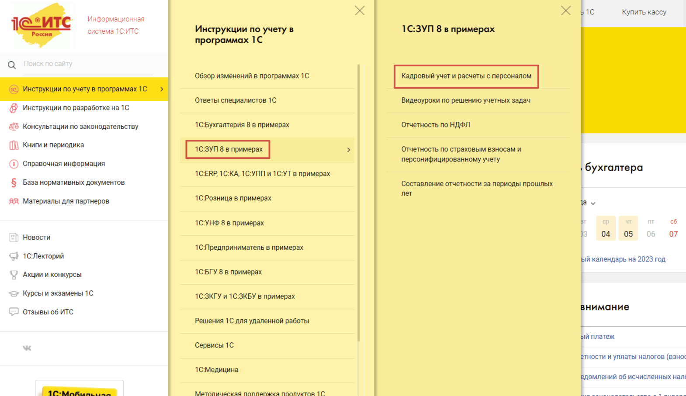Image resolution: width=686 pixels, height=396 pixels.
Task: Click info icon of Справочная информация
Action: (x=14, y=164)
